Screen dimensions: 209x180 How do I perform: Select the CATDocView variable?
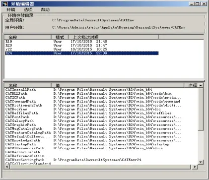click(16, 109)
